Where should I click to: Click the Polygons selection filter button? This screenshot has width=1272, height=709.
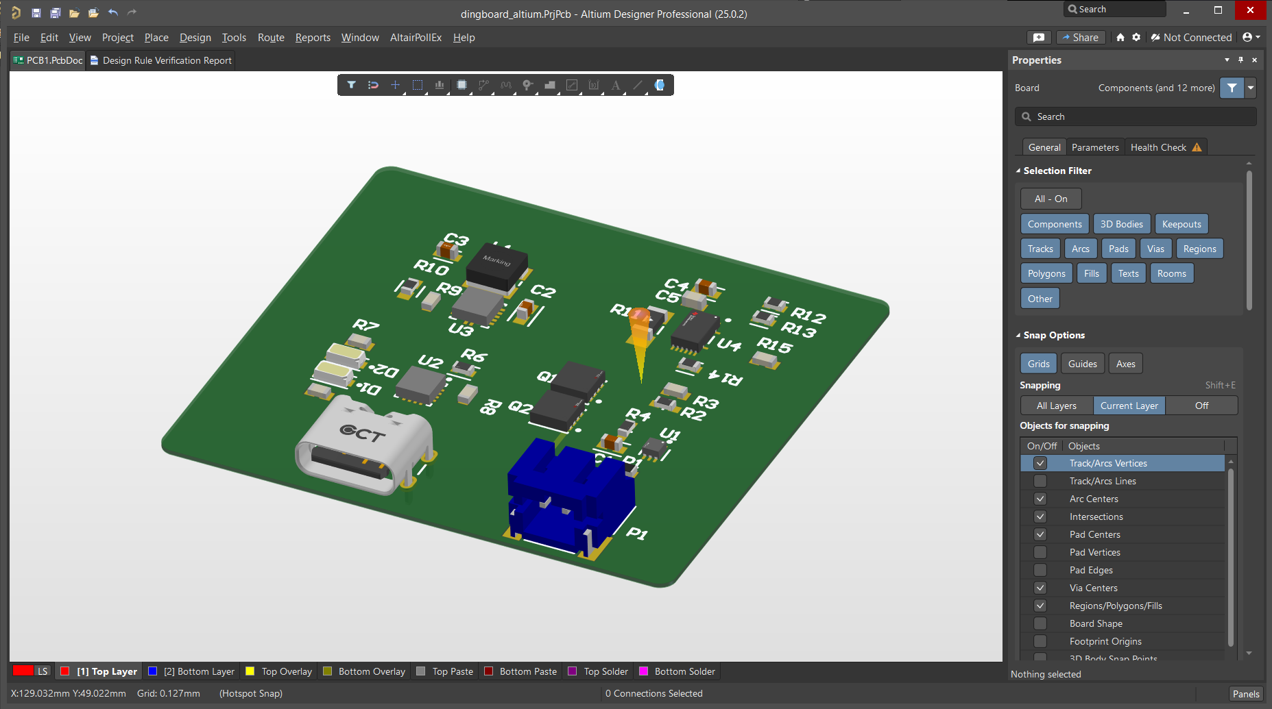pos(1046,273)
